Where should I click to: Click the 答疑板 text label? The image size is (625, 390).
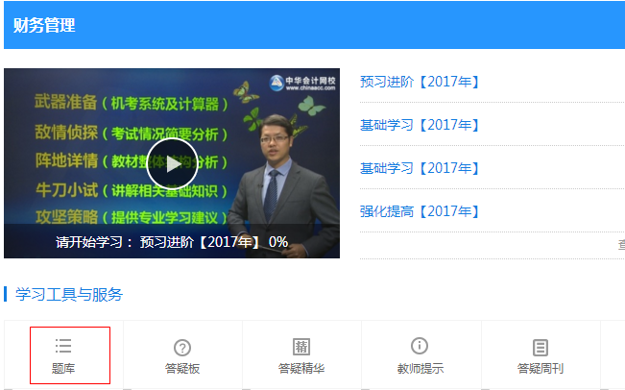182,368
